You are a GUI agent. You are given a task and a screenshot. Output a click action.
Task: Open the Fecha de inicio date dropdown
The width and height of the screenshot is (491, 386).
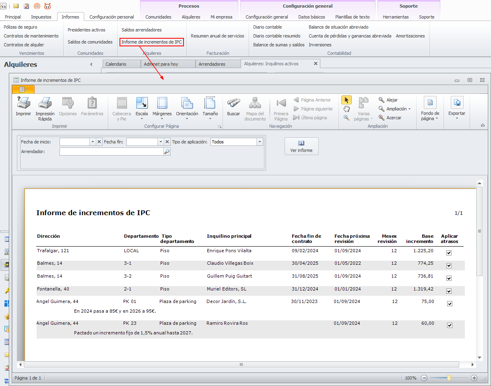point(92,142)
